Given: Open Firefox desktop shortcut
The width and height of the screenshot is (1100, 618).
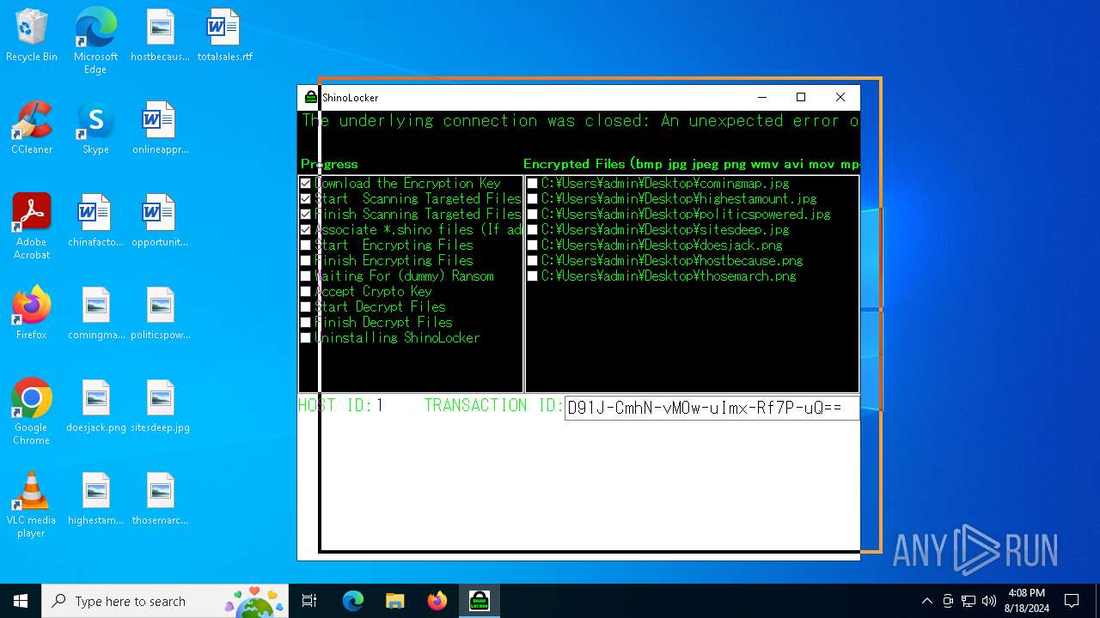Looking at the screenshot, I should (x=32, y=313).
